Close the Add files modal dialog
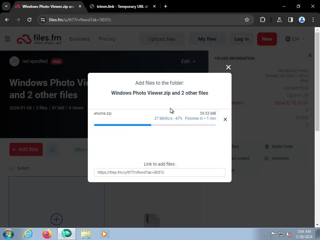Image resolution: width=320 pixels, height=240 pixels. pos(228,67)
